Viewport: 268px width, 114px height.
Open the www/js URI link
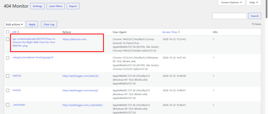click(x=16, y=90)
